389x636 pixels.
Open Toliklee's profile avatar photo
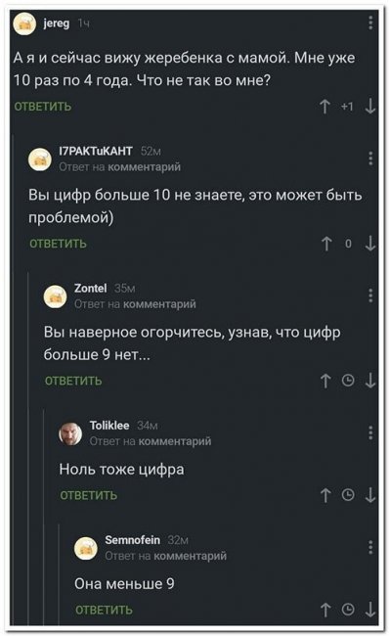[70, 433]
